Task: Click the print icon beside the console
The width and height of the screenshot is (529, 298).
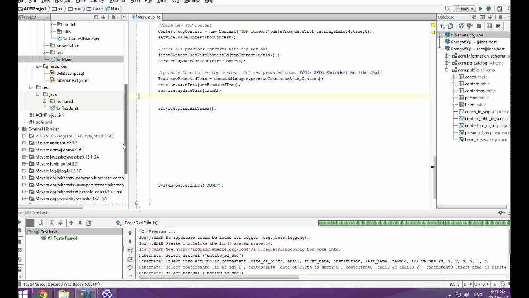Action: point(130,268)
